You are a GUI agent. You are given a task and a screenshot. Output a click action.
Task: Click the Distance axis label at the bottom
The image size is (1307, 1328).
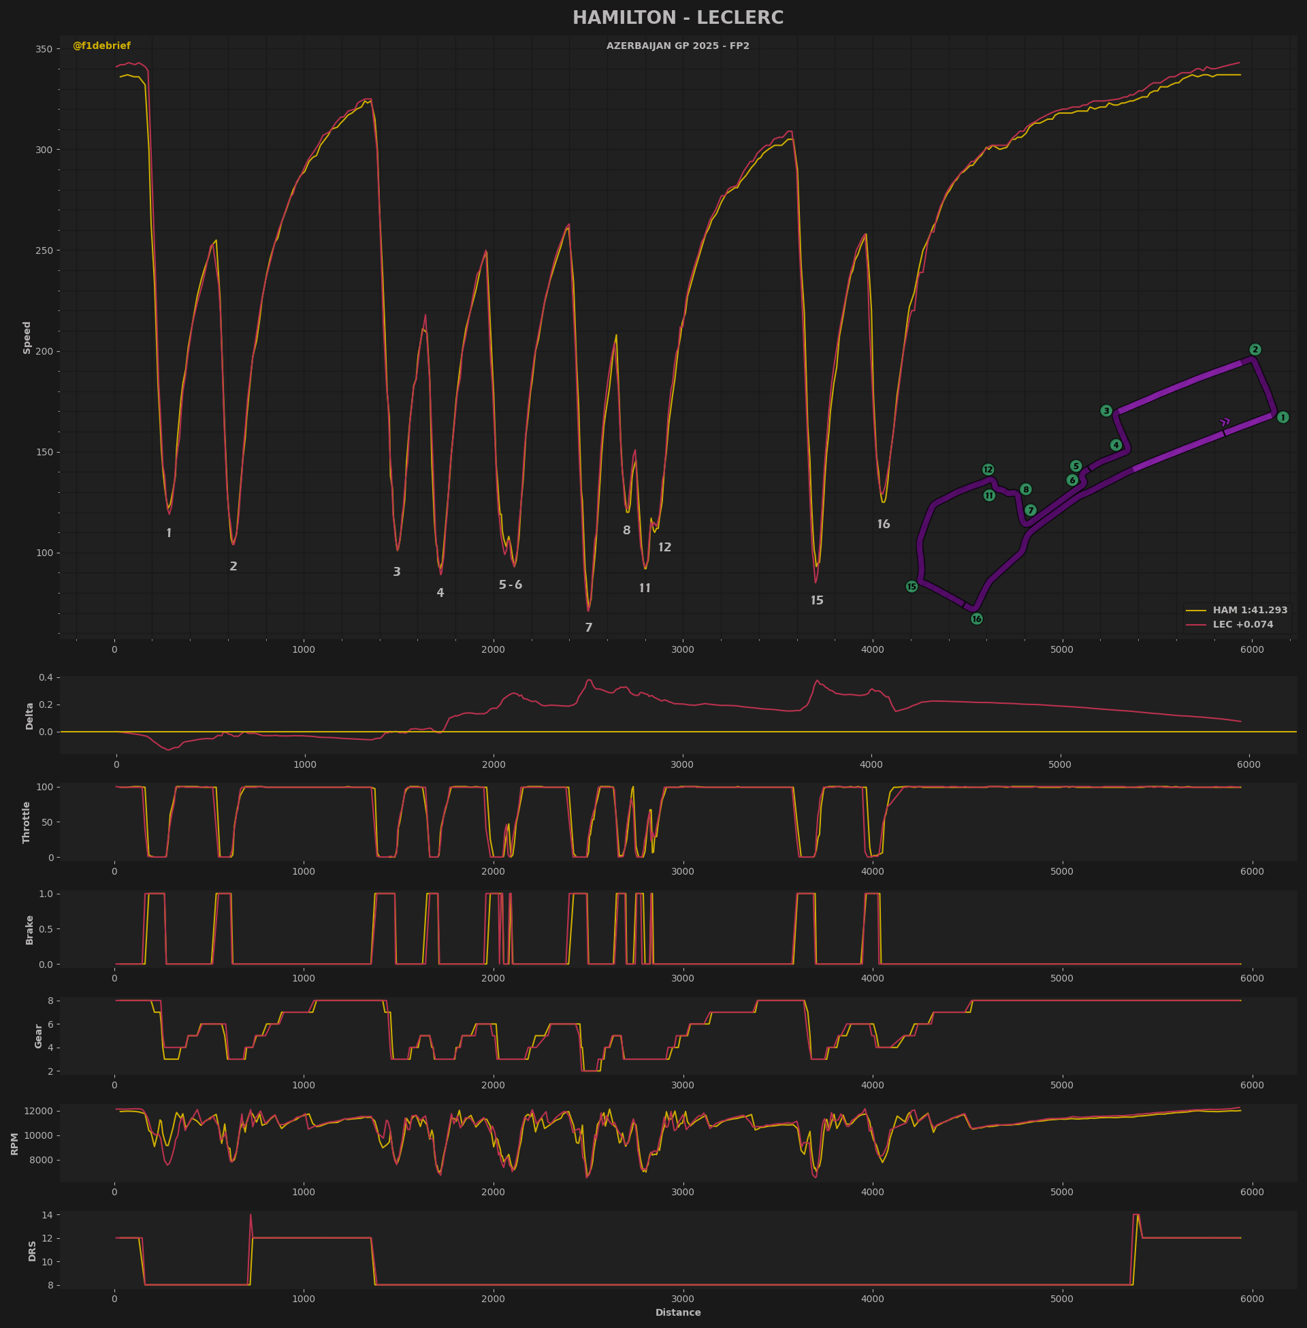point(677,1312)
